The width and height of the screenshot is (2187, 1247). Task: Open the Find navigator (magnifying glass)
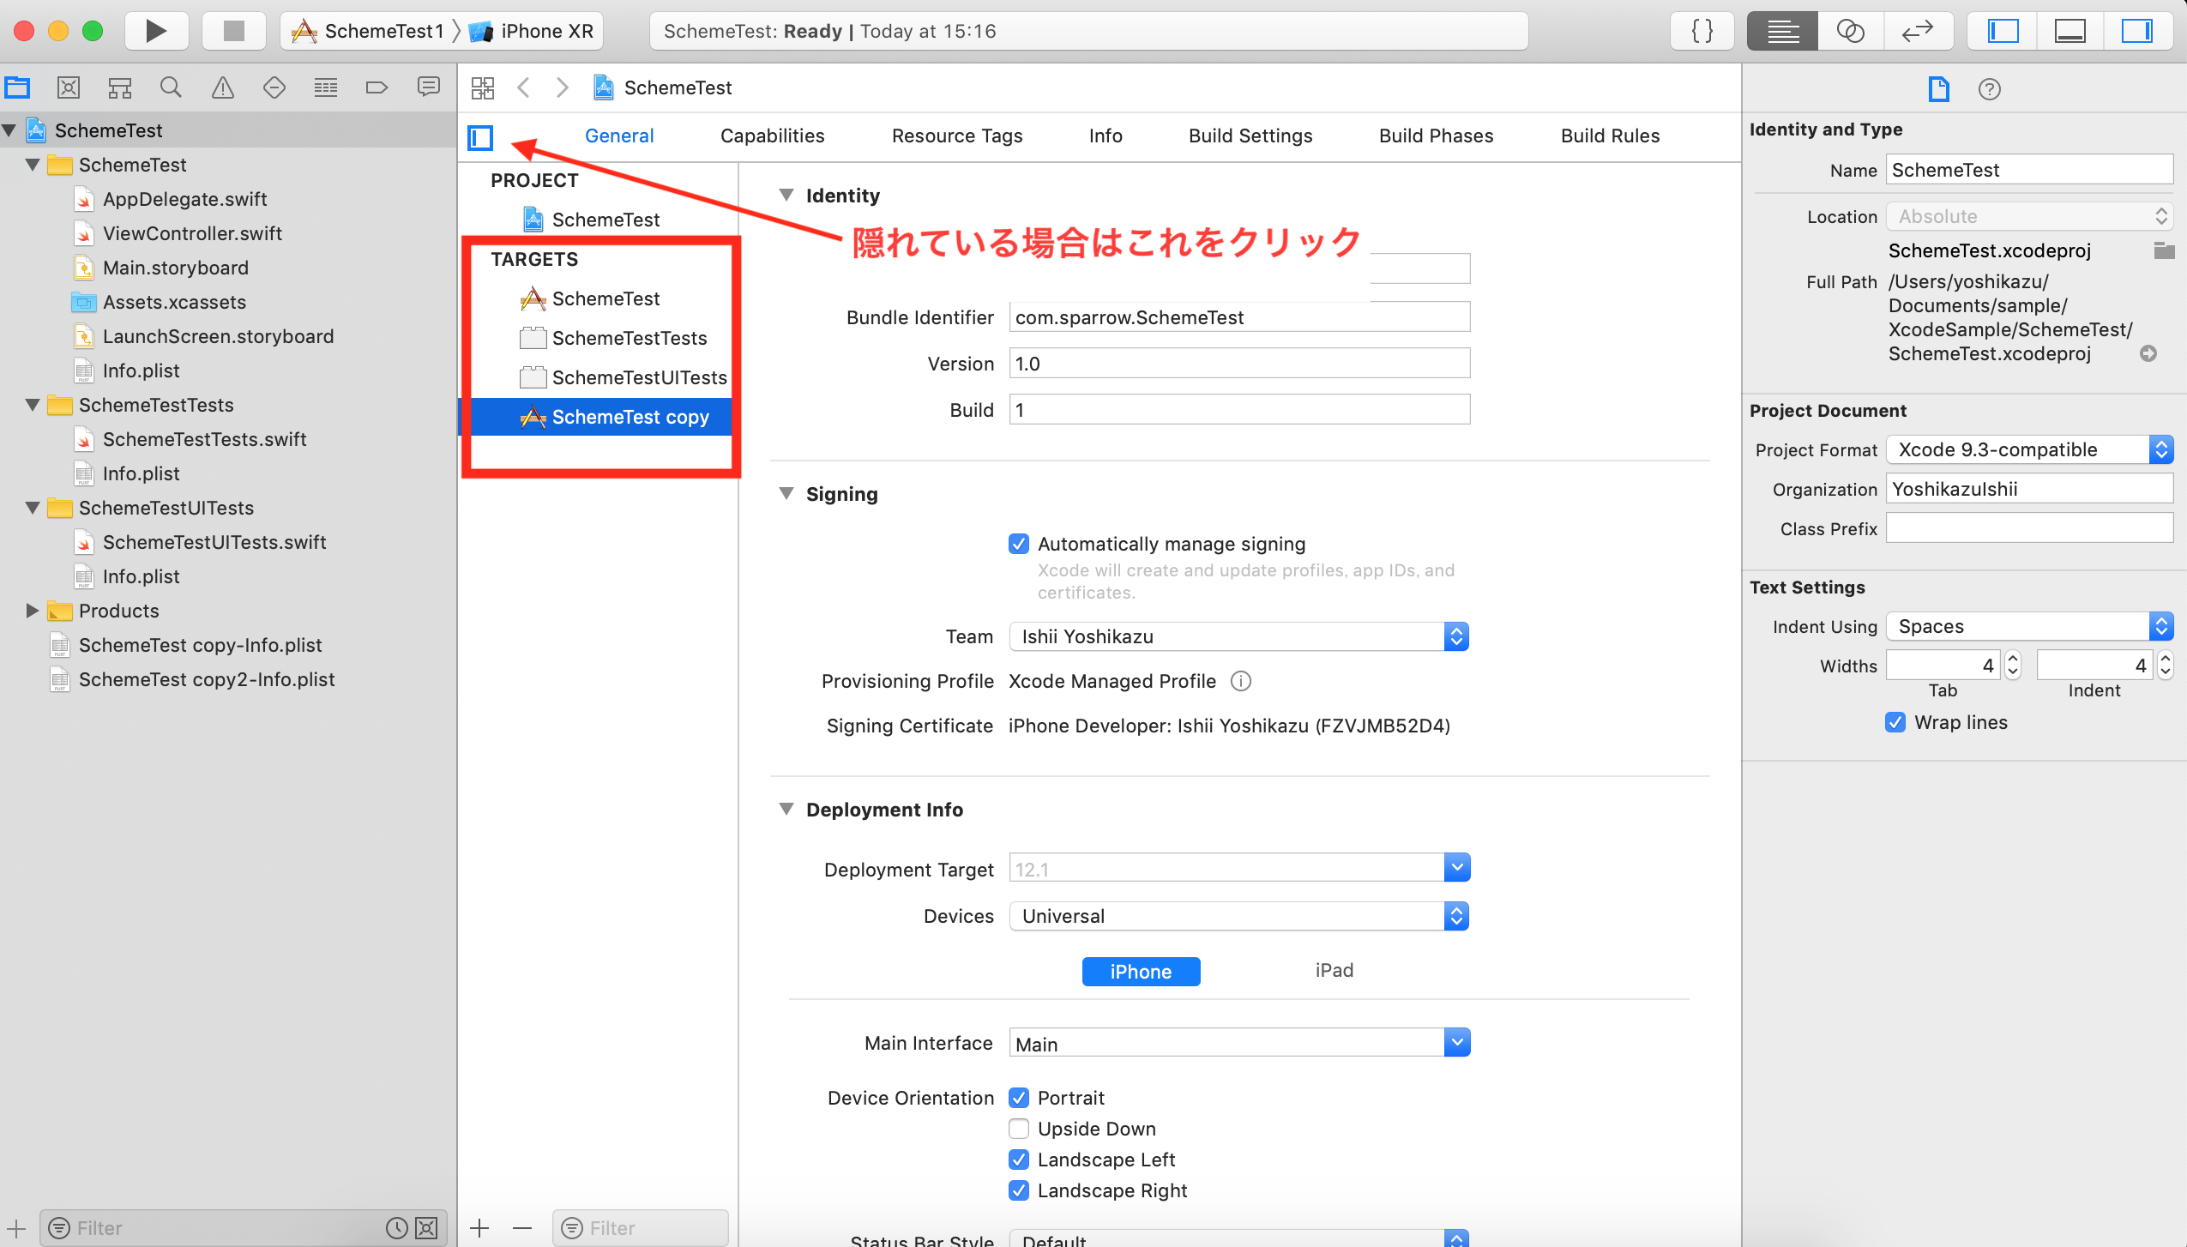pyautogui.click(x=171, y=87)
